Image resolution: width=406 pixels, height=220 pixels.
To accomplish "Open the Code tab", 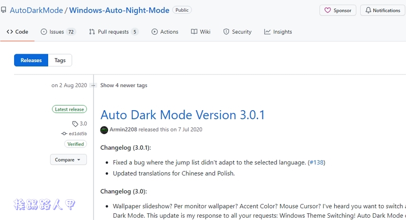I will tap(17, 32).
